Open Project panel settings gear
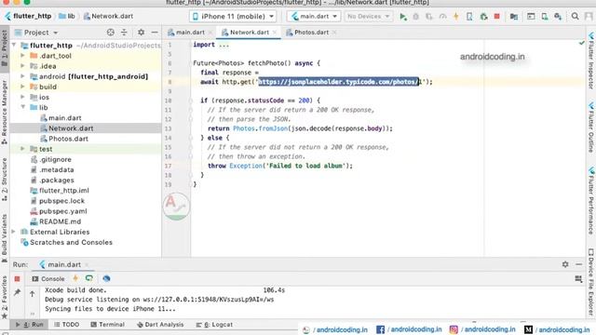Viewport: 596px width, 335px height. 141,33
